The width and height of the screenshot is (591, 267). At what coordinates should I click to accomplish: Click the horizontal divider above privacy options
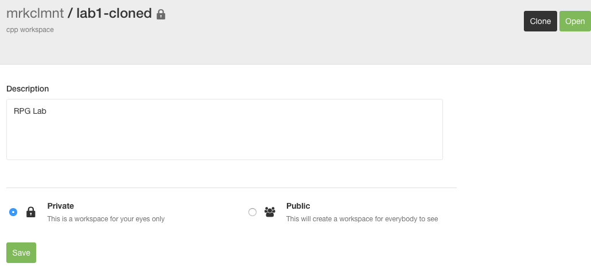231,188
